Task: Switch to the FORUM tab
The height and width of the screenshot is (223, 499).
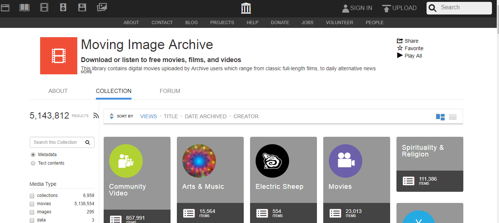Action: [170, 91]
